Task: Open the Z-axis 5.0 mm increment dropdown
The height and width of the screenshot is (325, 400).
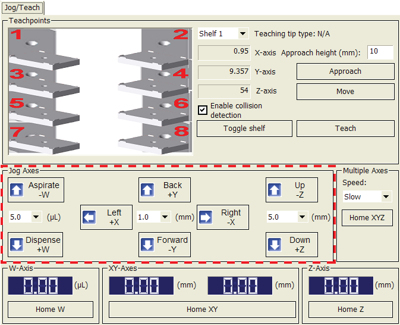Action: tap(300, 217)
